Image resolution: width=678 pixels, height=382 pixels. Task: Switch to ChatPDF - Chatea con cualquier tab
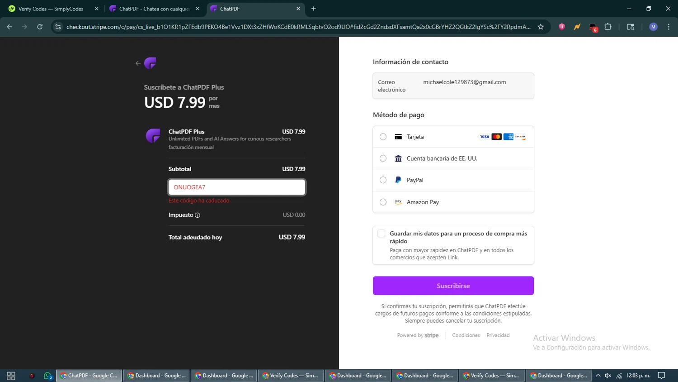(x=154, y=9)
